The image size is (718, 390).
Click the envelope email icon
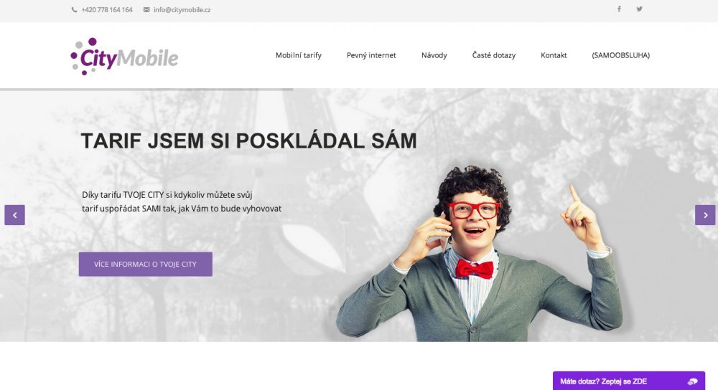coord(146,9)
